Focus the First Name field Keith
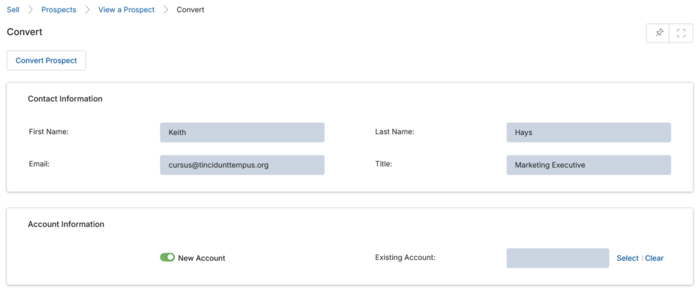Screen dimensions: 697x293 coord(242,132)
